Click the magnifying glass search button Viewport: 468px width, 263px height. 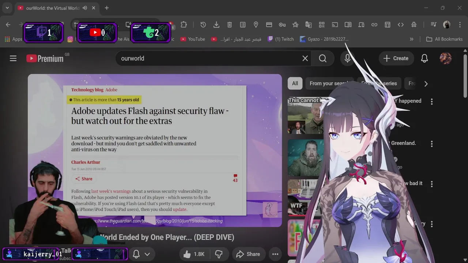point(322,58)
